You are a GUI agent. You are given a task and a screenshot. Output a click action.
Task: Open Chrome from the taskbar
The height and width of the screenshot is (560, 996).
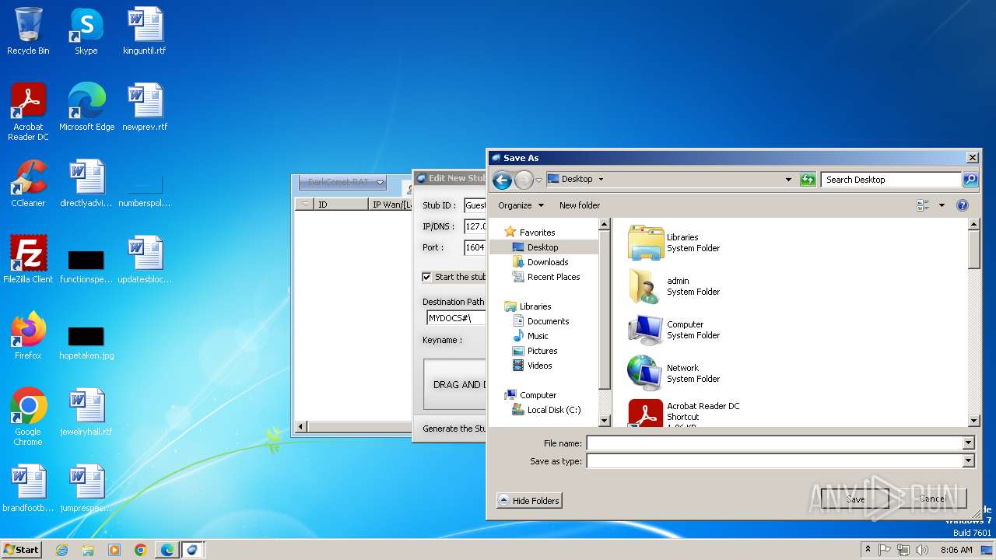tap(141, 550)
